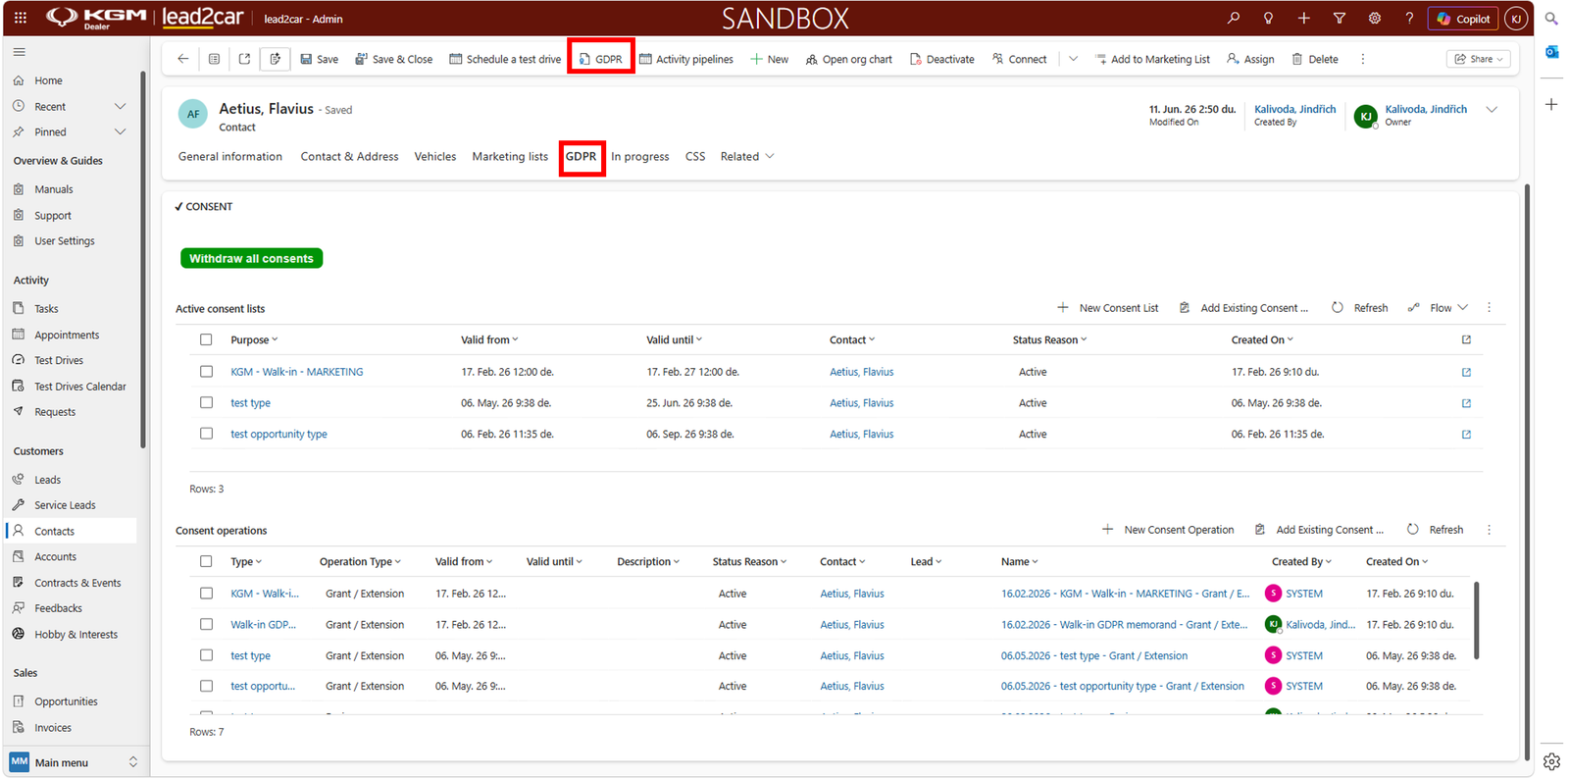Open the Flow dropdown menu
This screenshot has height=778, width=1569.
tap(1439, 308)
